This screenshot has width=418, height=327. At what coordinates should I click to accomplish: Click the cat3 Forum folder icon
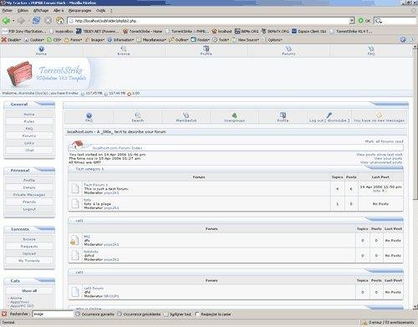coord(75,292)
